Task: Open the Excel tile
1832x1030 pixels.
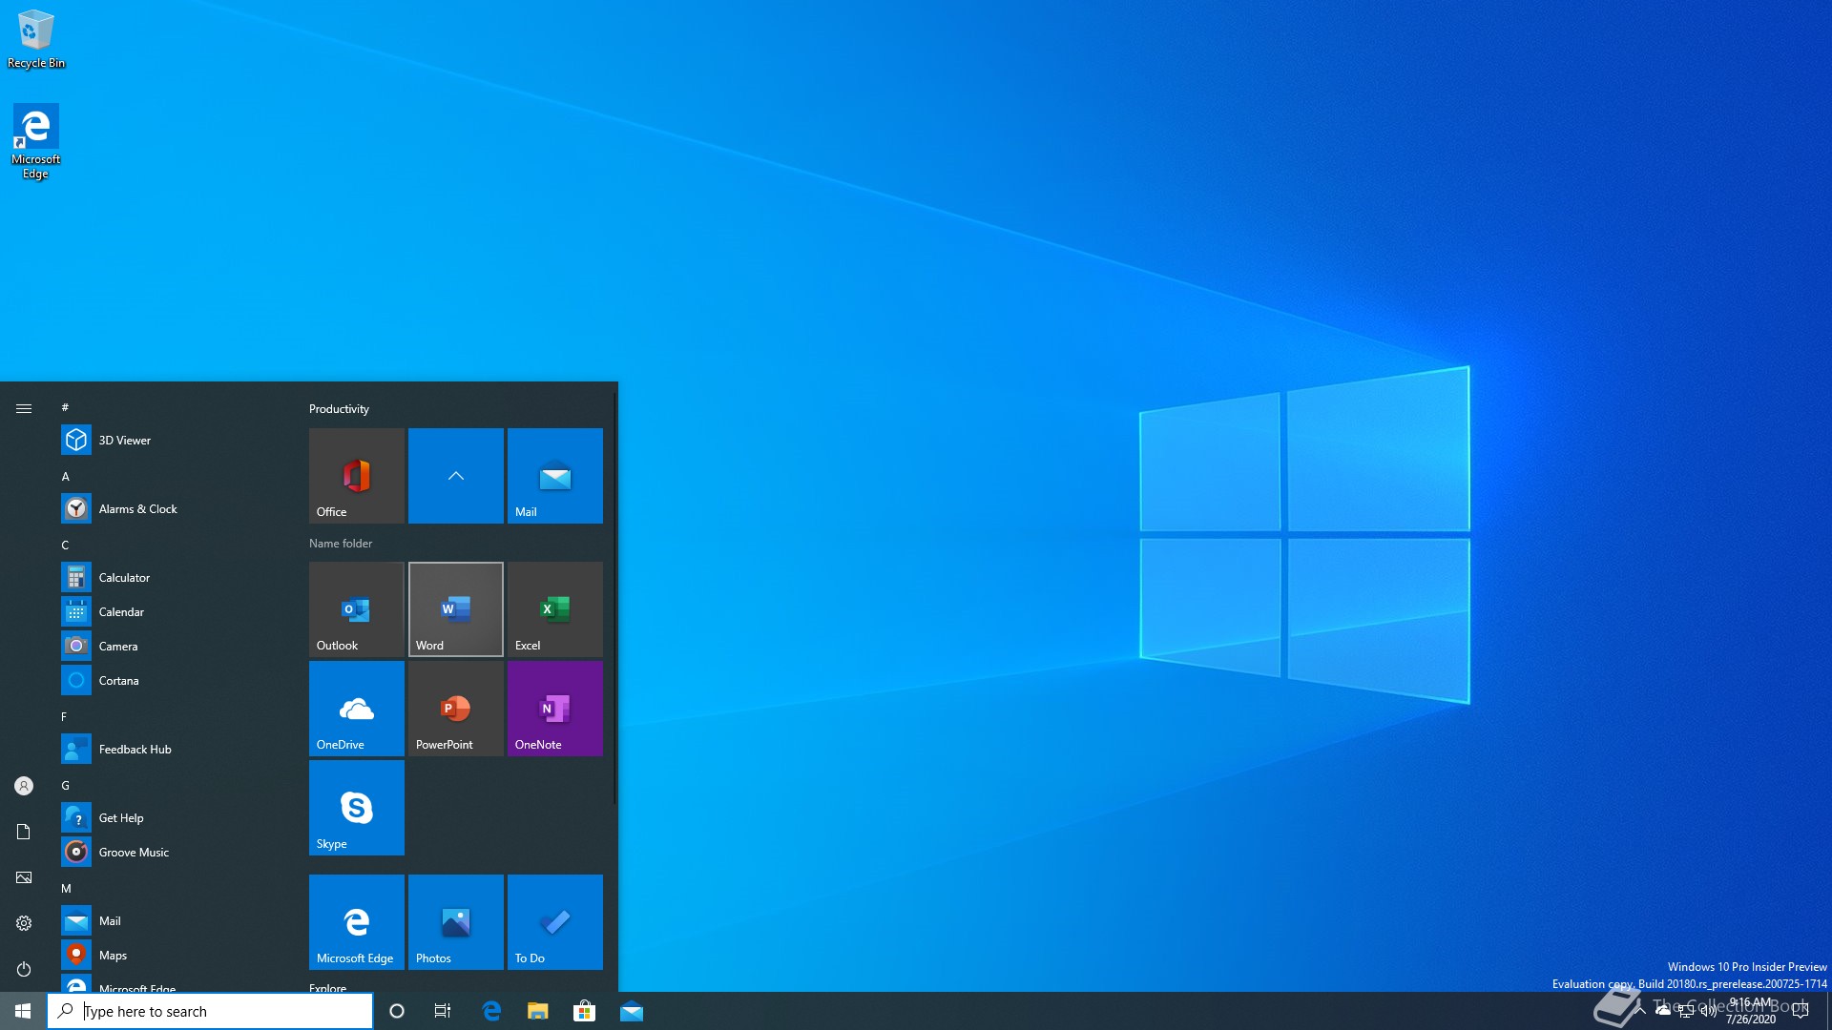Action: (554, 608)
